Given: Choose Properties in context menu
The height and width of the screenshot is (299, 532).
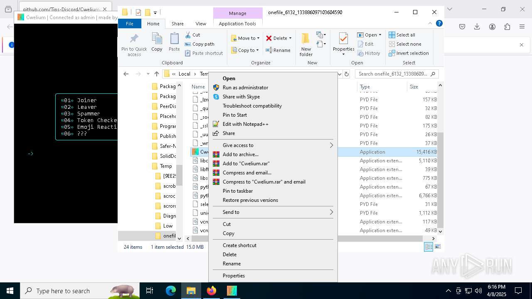Looking at the screenshot, I should pyautogui.click(x=273, y=276).
